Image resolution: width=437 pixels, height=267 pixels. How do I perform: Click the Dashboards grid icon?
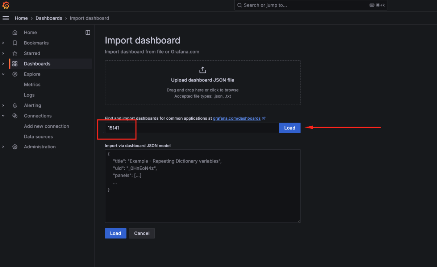[x=15, y=64]
